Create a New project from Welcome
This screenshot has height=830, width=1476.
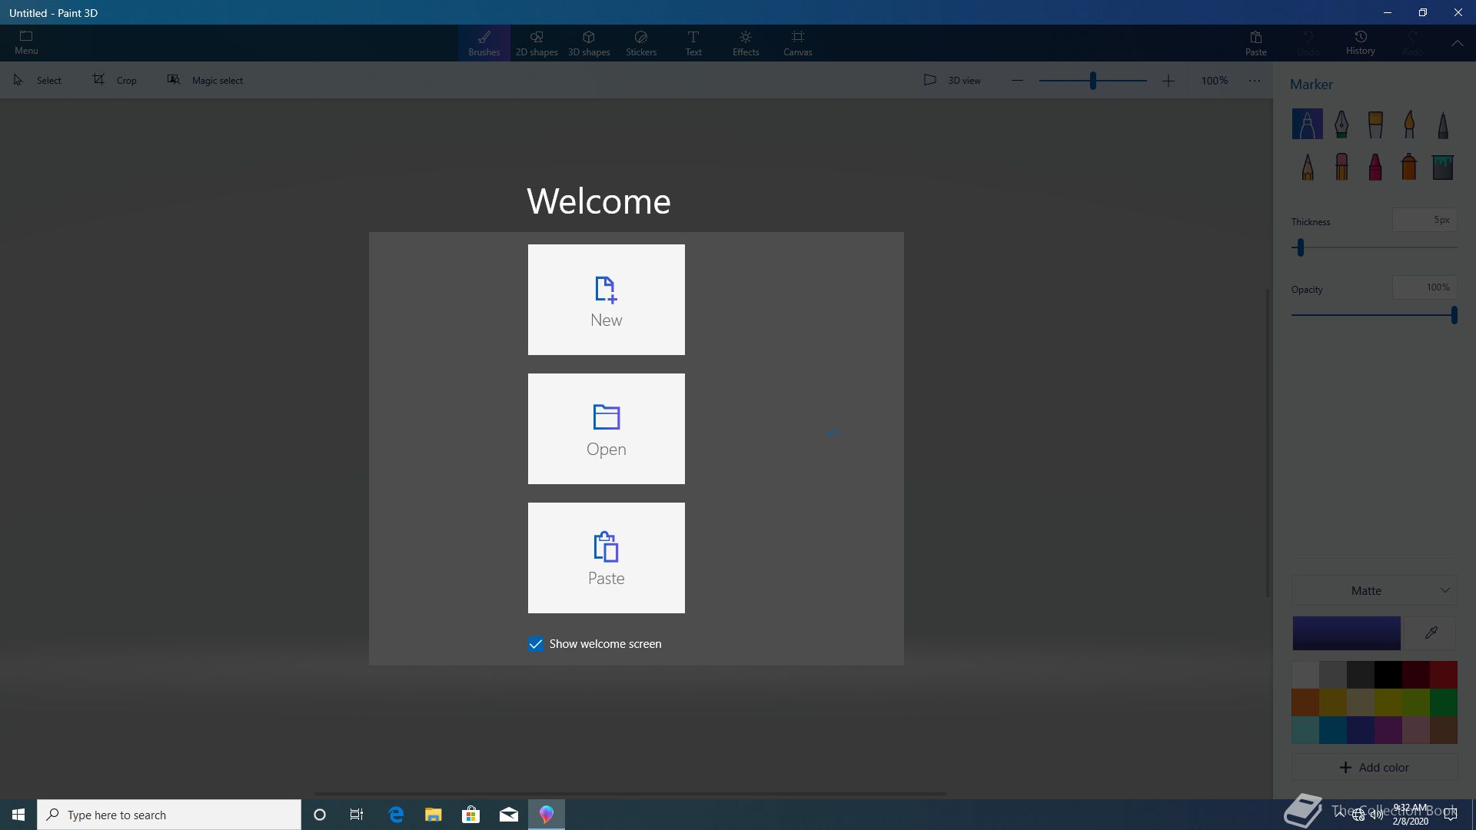pos(607,300)
